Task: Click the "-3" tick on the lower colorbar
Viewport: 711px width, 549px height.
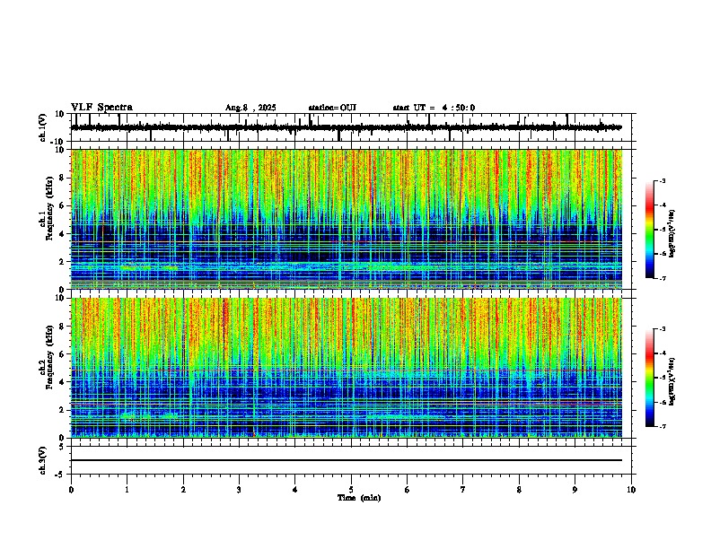Action: [663, 329]
